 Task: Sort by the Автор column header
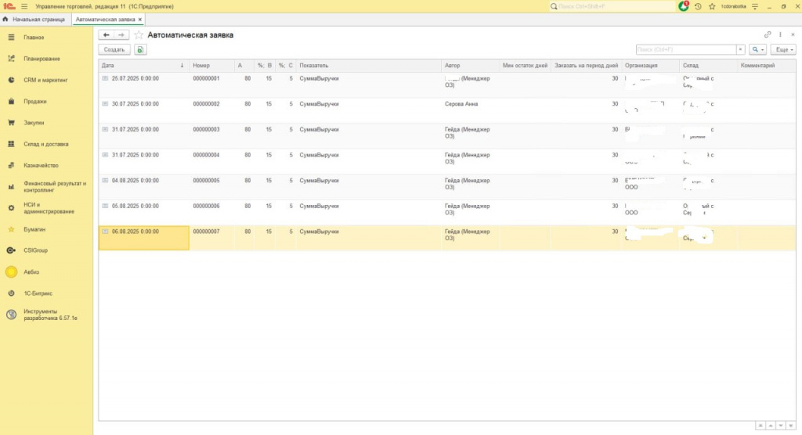(x=470, y=66)
